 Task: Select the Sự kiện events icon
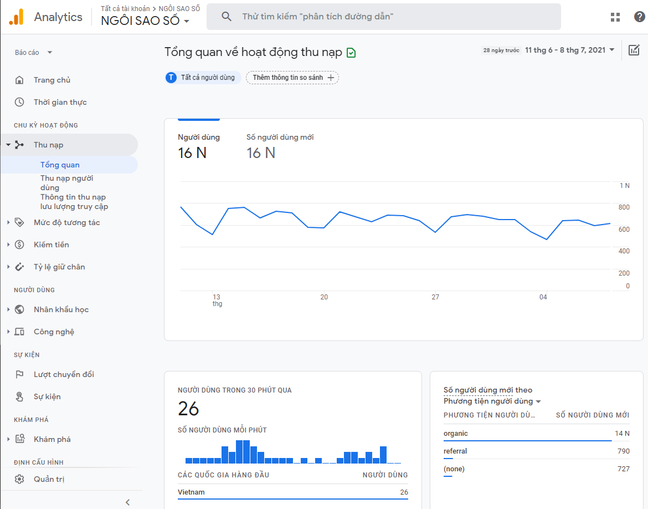coord(19,396)
